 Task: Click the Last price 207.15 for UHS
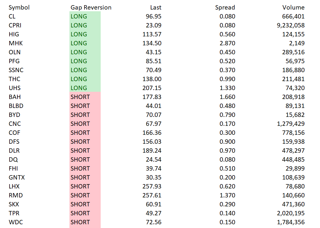click(x=152, y=88)
